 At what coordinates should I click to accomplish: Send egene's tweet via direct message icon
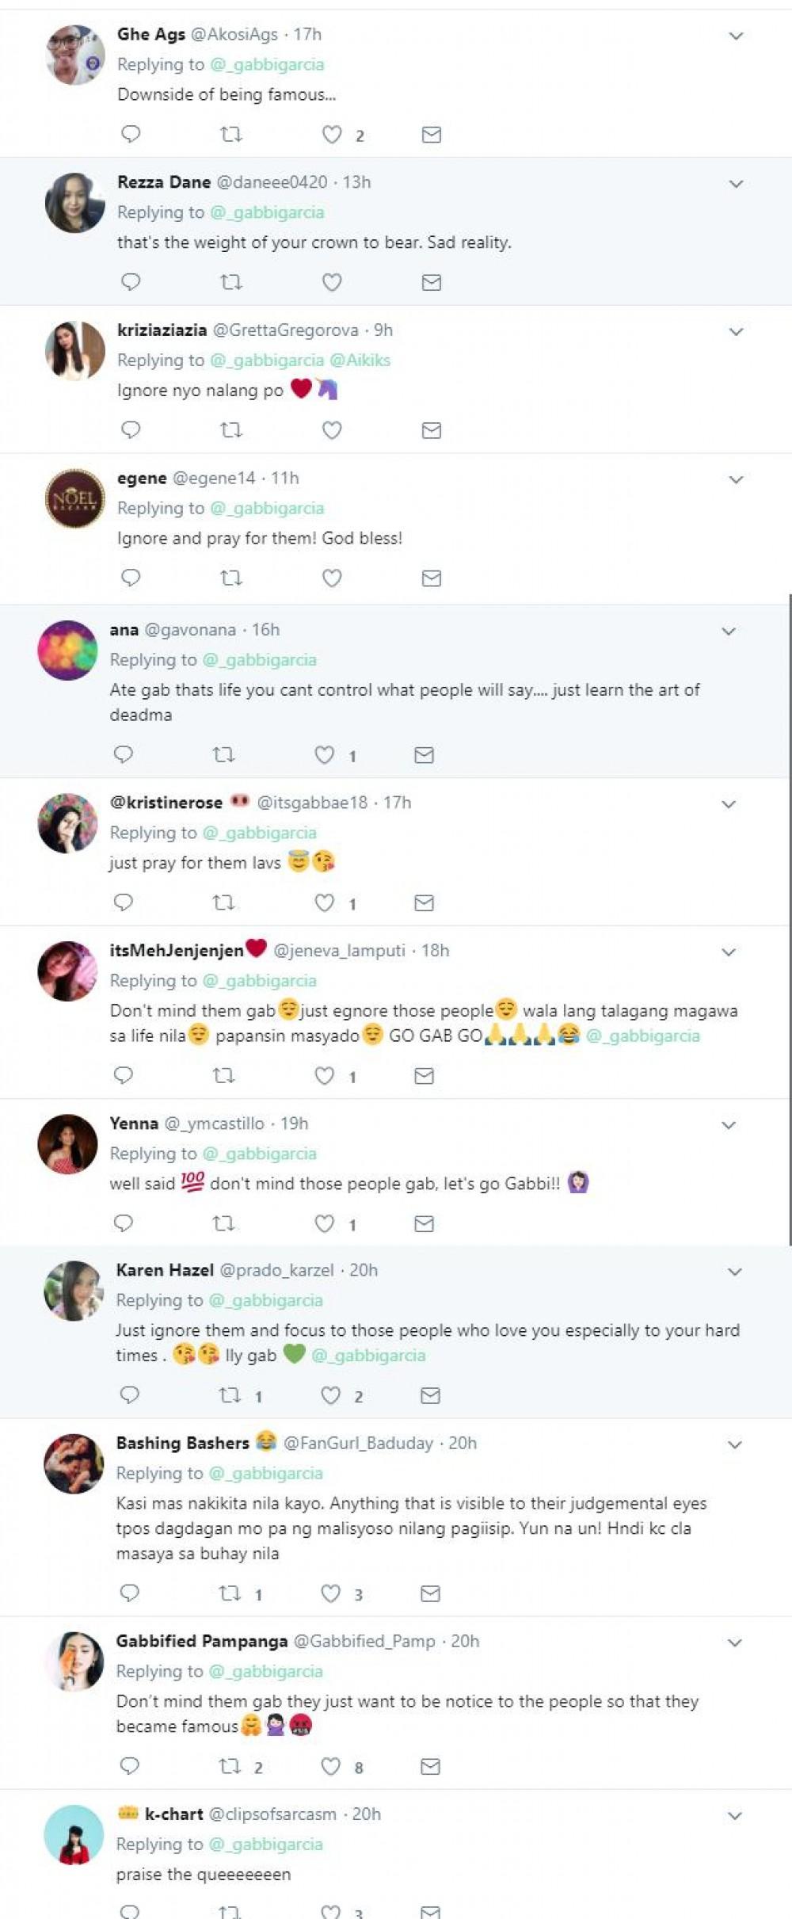pos(432,578)
